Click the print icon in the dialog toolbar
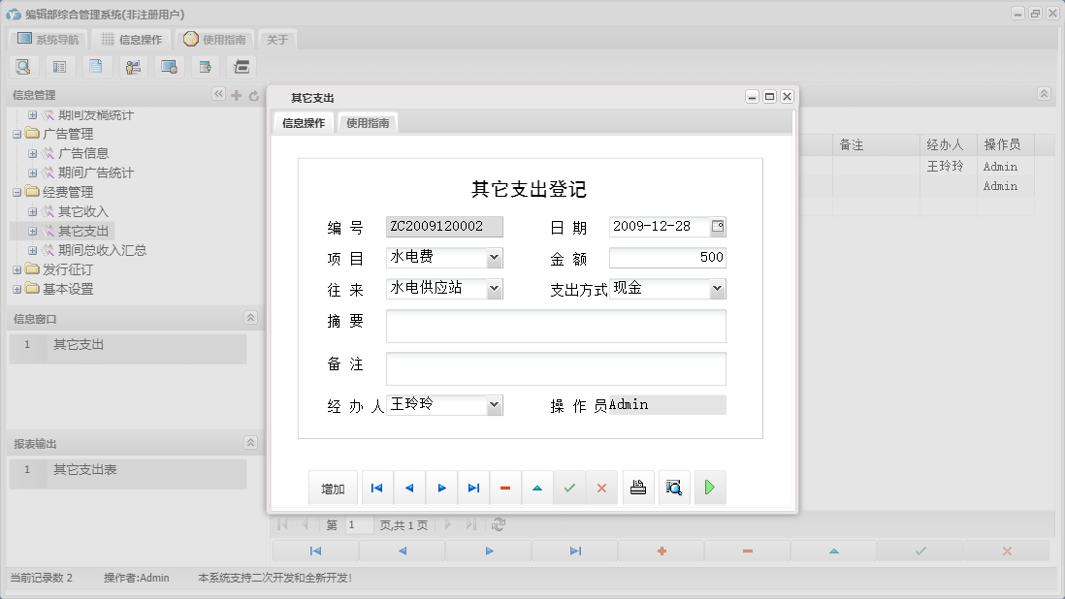 tap(638, 488)
